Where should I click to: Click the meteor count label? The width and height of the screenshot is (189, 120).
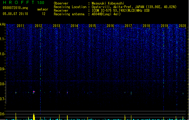(43, 9)
